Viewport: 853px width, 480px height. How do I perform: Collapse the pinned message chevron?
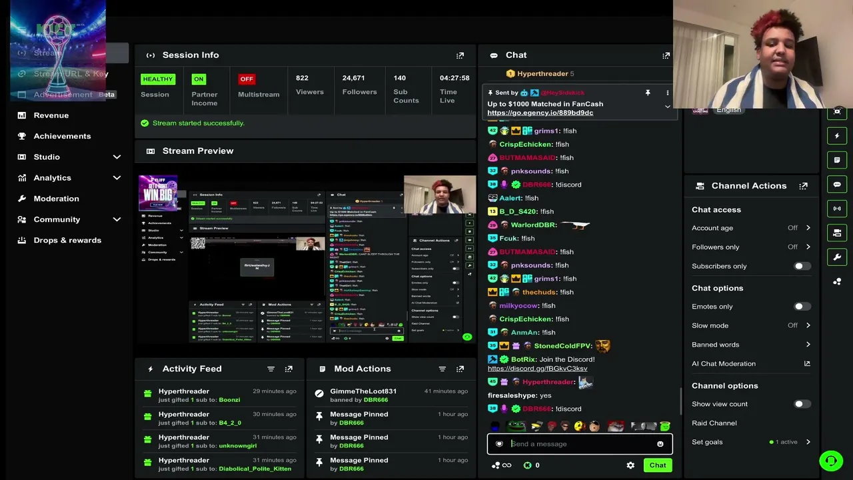[x=667, y=107]
